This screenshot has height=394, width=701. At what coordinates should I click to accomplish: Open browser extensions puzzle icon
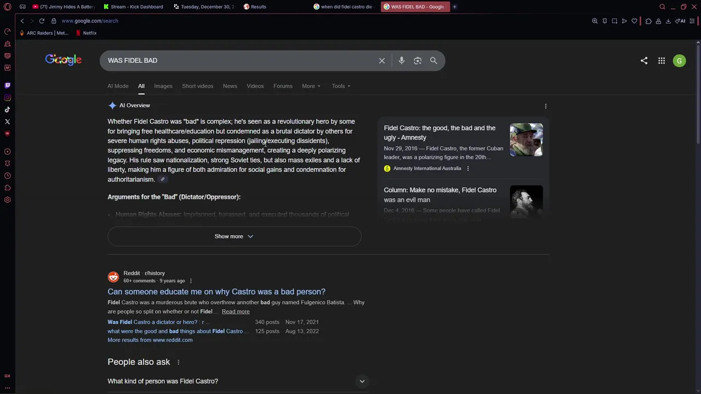coord(648,21)
